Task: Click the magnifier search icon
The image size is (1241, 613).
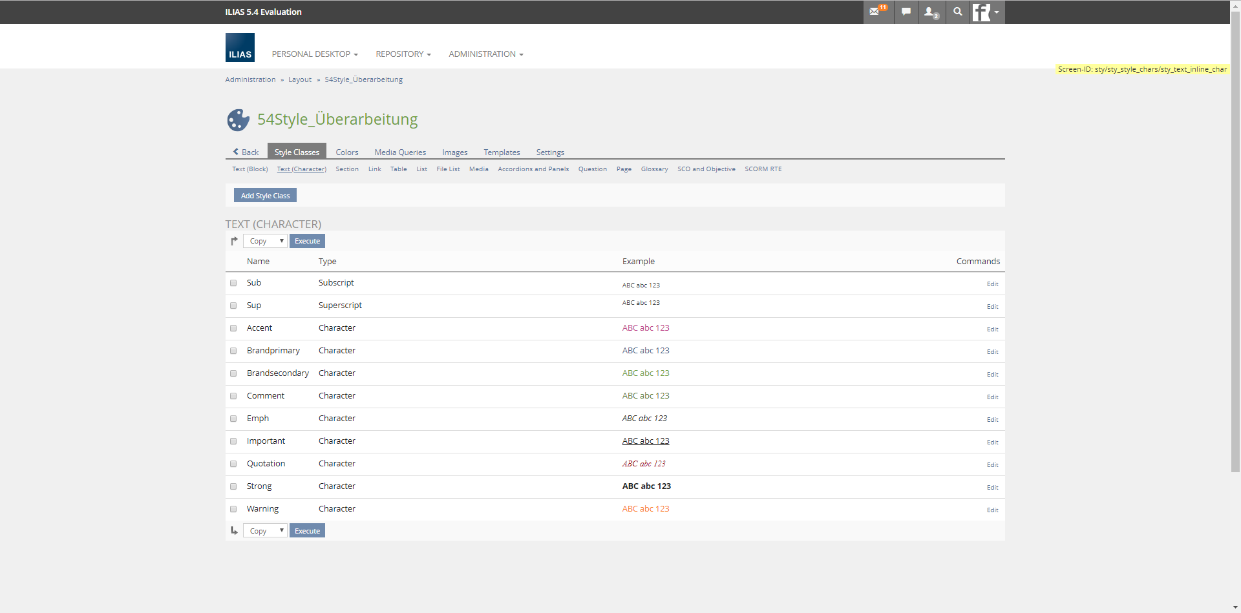Action: [958, 12]
